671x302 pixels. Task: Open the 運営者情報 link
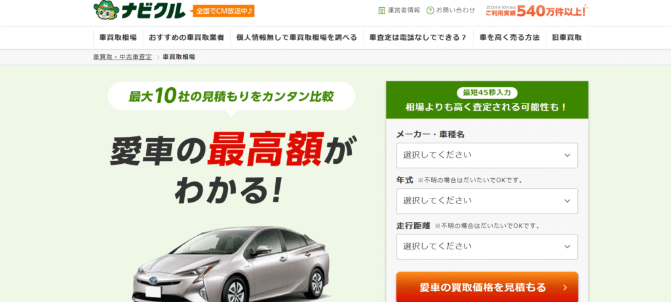404,10
